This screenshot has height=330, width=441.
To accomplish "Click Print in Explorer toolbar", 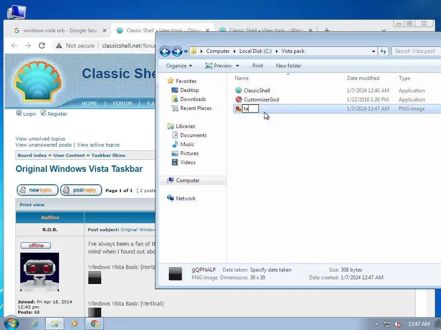I will (258, 66).
